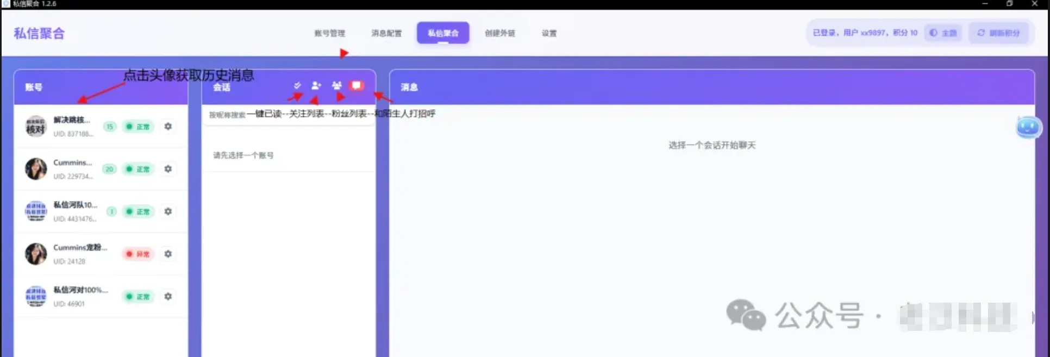
Task: Select the active 私信聚合 tab
Action: 443,33
